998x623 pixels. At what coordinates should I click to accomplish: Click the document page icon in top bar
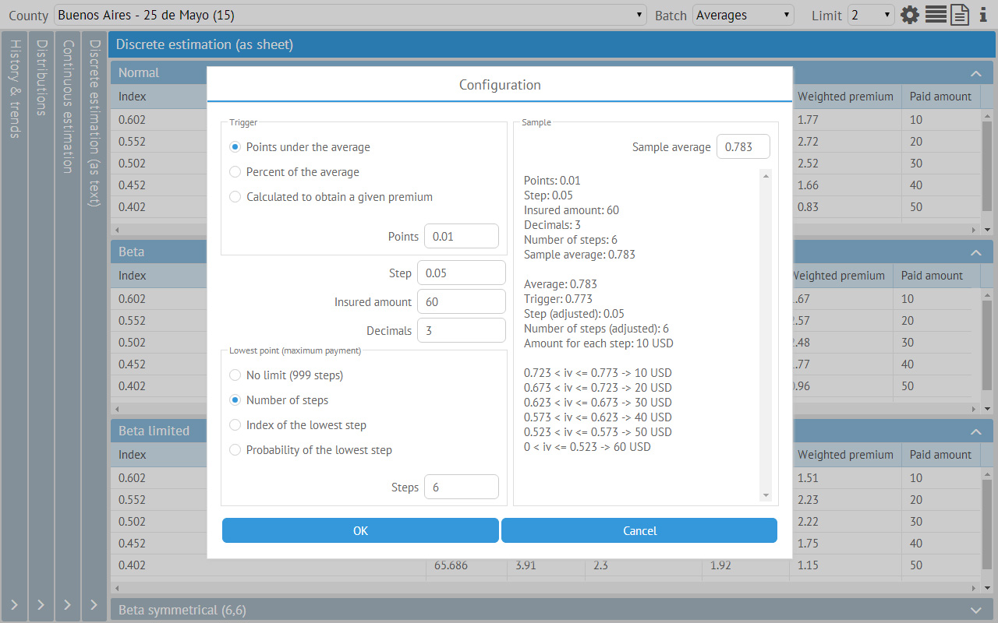(x=960, y=15)
